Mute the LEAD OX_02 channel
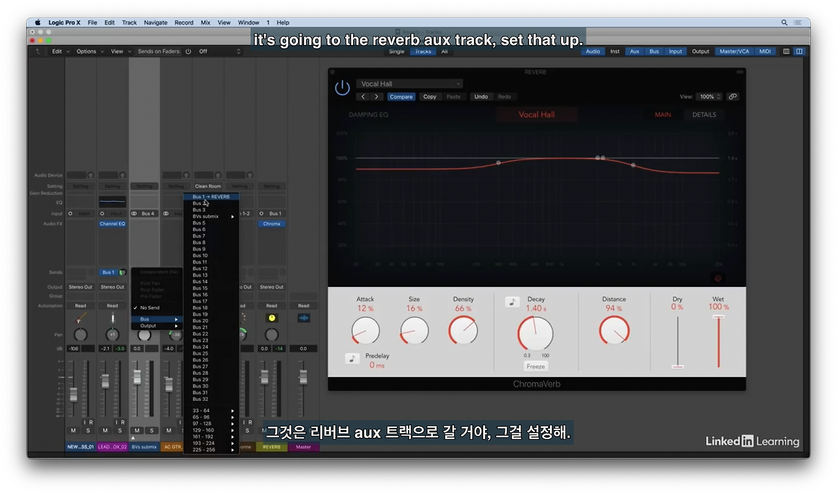The image size is (837, 494). pyautogui.click(x=105, y=431)
